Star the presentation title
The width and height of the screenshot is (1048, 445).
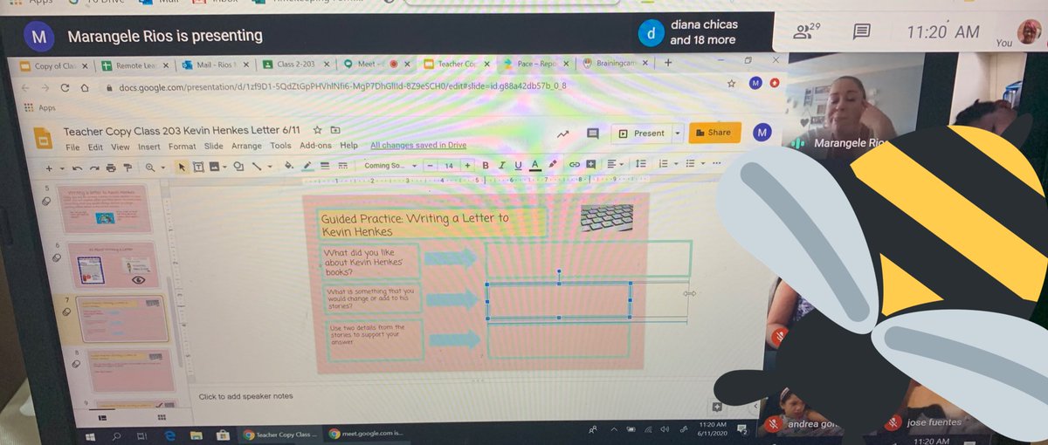(x=317, y=131)
